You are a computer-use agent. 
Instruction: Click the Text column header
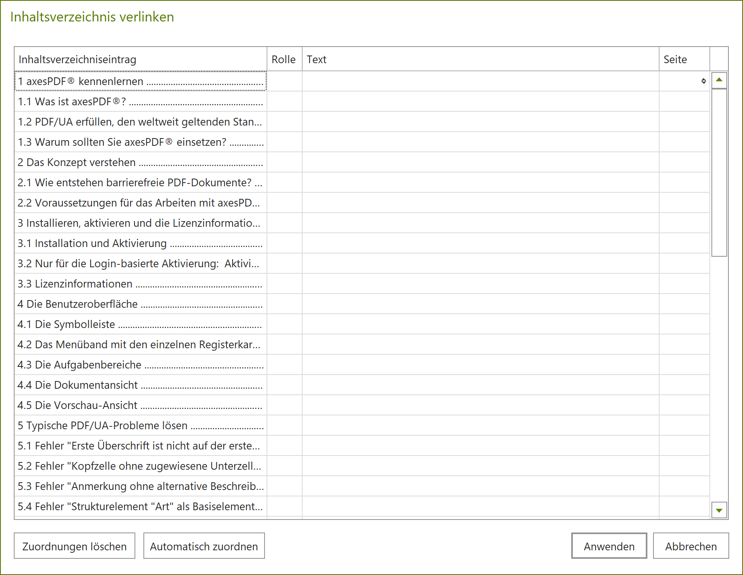480,59
